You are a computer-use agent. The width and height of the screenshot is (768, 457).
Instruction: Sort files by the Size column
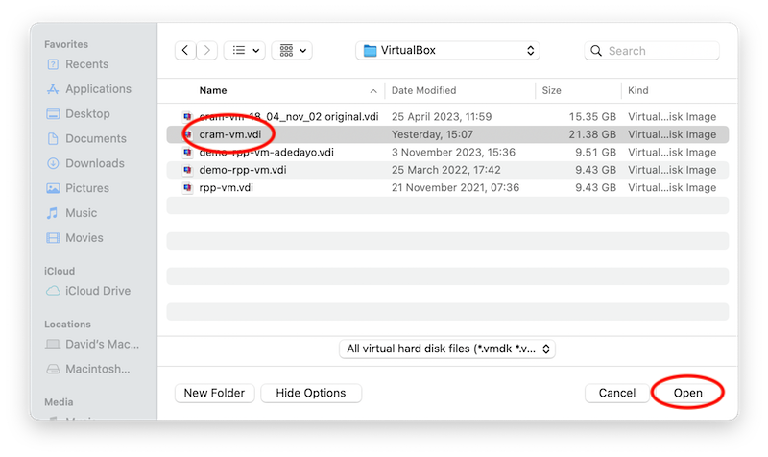coord(551,90)
